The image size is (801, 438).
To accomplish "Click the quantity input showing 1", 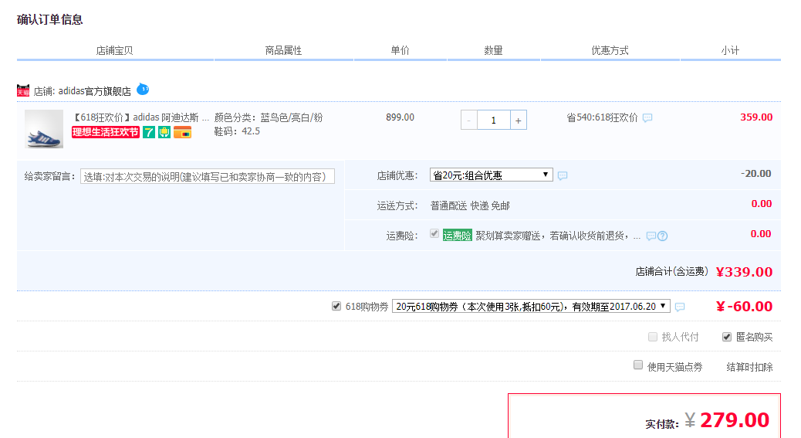I will 493,121.
